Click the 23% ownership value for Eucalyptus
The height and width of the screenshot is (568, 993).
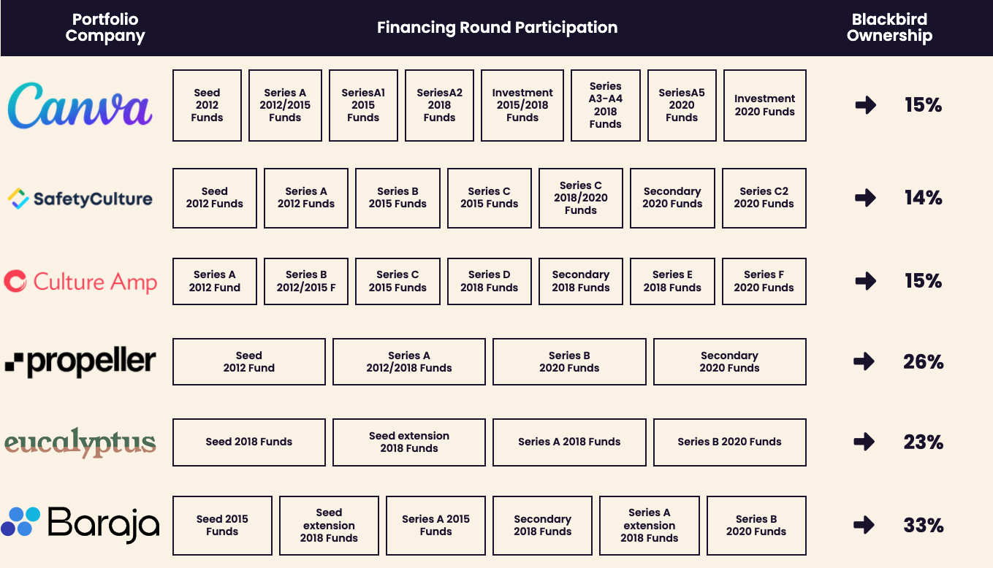tap(924, 442)
